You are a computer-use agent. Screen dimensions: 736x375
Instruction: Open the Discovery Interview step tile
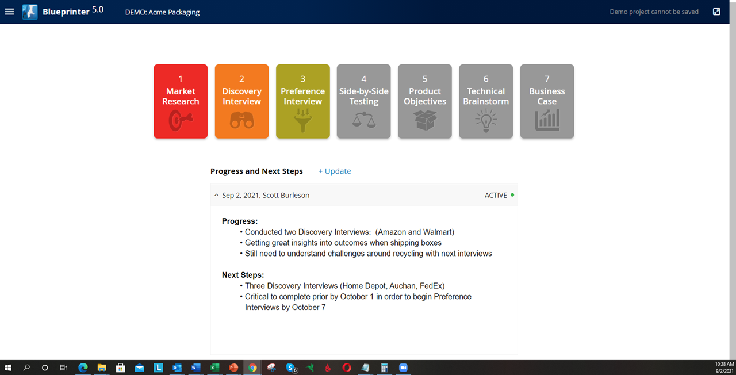click(241, 101)
